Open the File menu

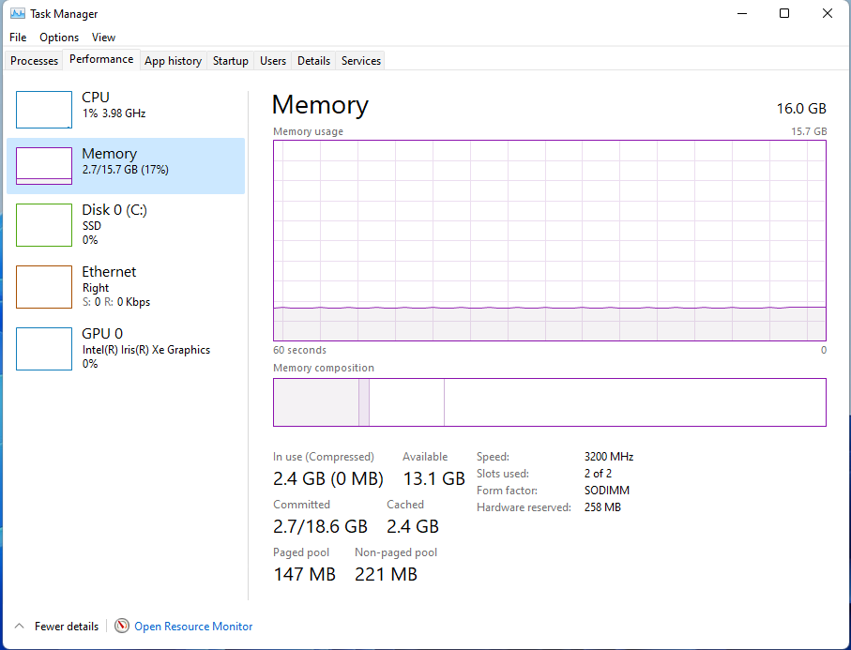(18, 38)
